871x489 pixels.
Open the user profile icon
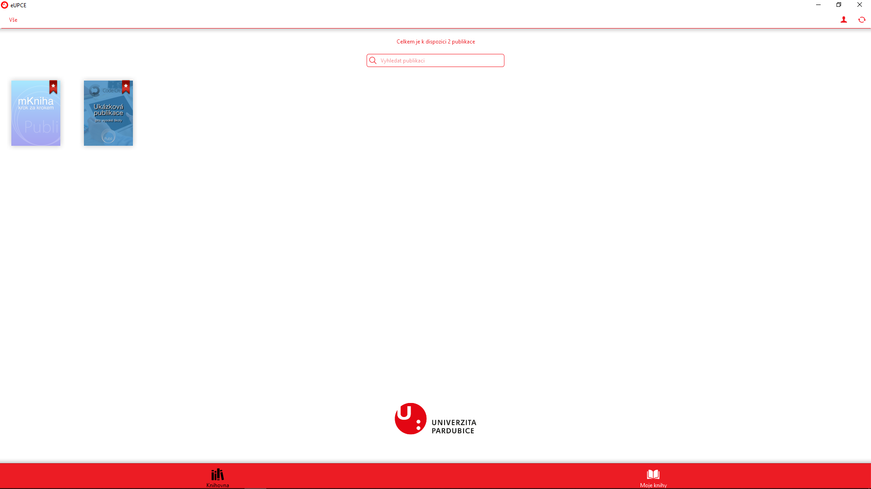pos(843,20)
